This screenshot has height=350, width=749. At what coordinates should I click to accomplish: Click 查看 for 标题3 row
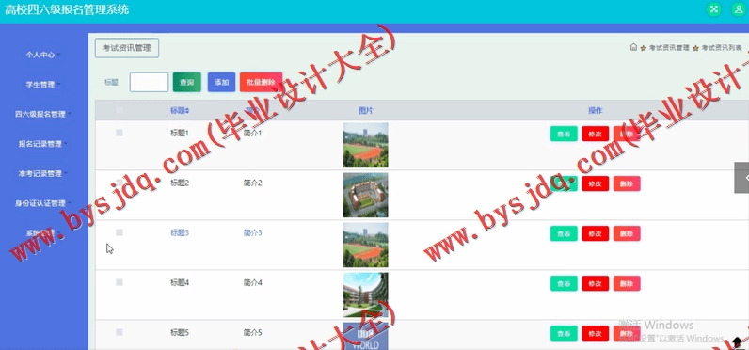click(x=565, y=233)
